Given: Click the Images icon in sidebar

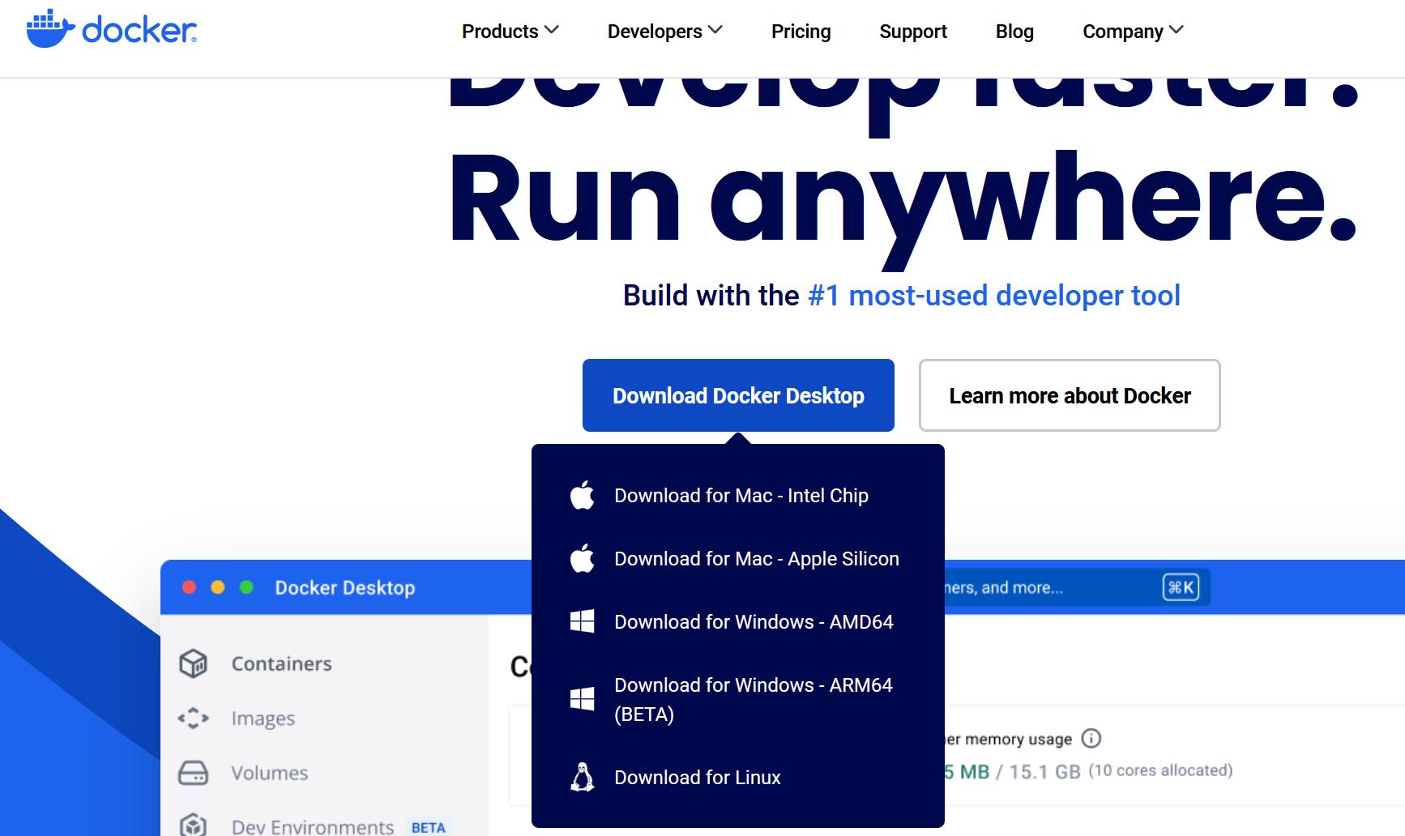Looking at the screenshot, I should pos(193,719).
